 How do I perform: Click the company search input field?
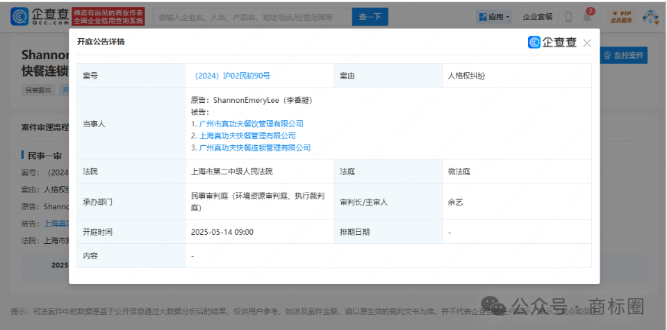(252, 17)
